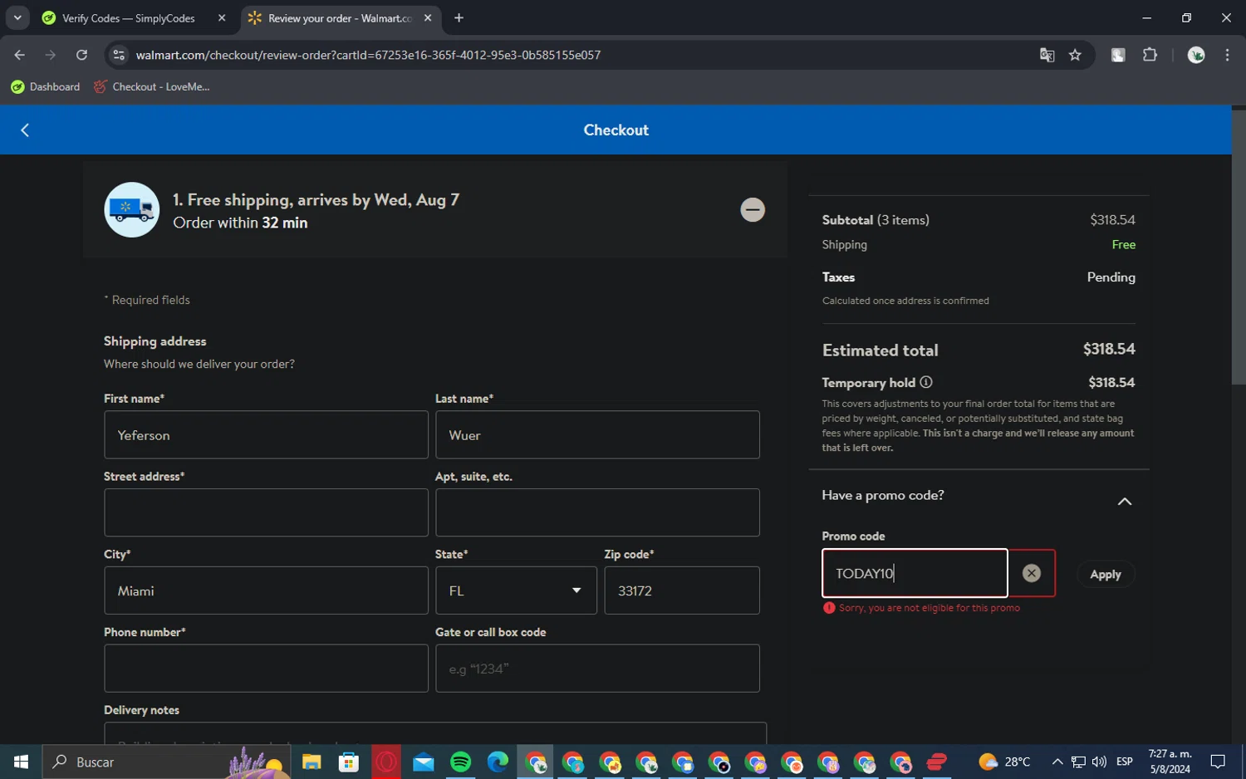Screen dimensions: 1246x779
Task: Open the volume control in system tray
Action: (1099, 762)
